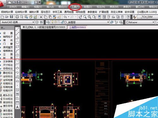The image size is (158, 118).
Task: Select the Ellipse tool
Action: [x=17, y=68]
